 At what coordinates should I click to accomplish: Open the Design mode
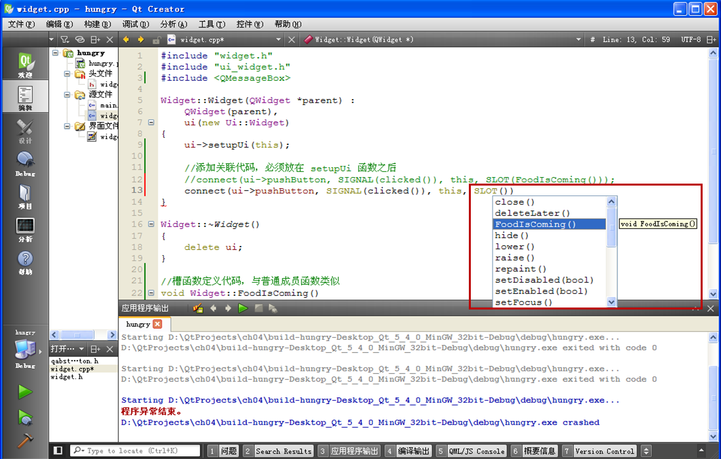26,131
